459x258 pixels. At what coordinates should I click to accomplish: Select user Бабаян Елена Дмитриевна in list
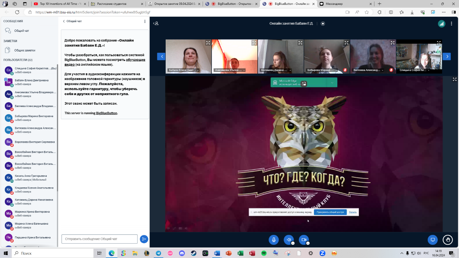click(x=30, y=82)
